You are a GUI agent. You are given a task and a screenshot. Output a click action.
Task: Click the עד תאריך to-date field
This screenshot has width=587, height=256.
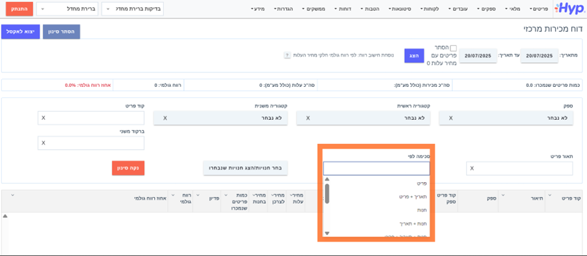(478, 56)
